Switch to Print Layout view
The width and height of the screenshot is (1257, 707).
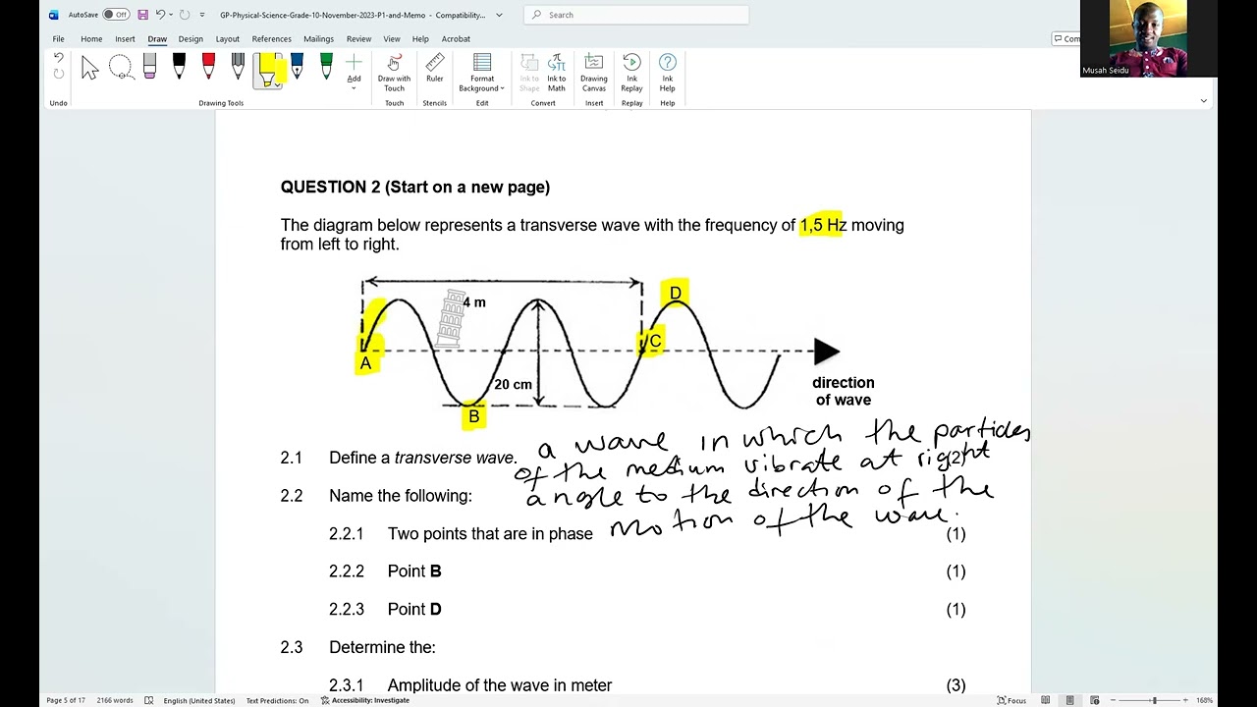point(1069,700)
